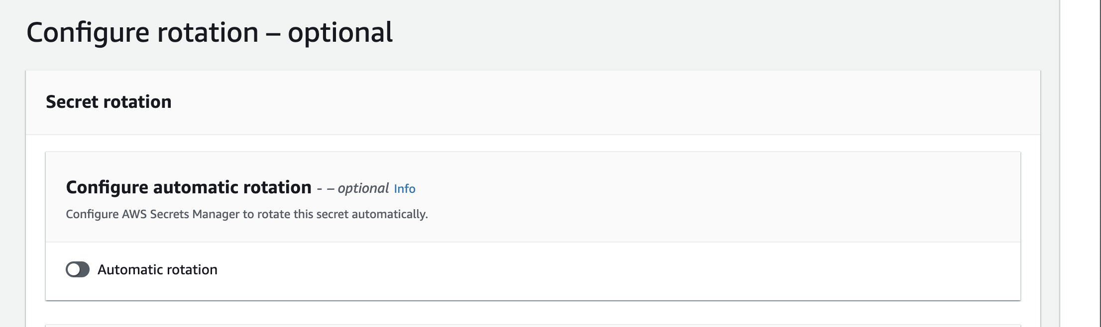This screenshot has width=1101, height=327.
Task: Click the 'Automatic rotation' toggle label text
Action: click(x=157, y=269)
